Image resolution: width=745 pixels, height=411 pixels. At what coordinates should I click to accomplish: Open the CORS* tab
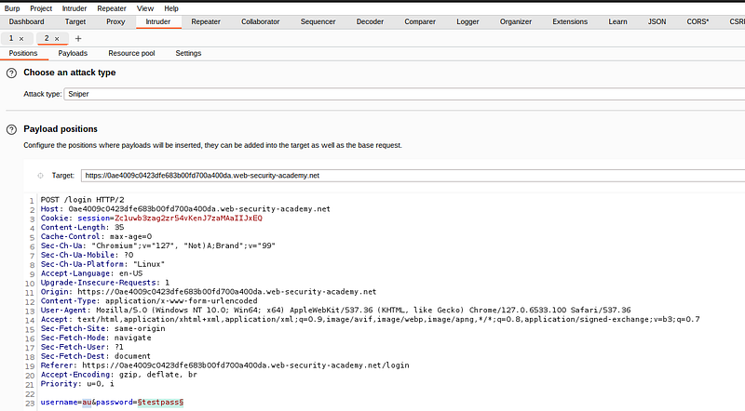coord(698,21)
